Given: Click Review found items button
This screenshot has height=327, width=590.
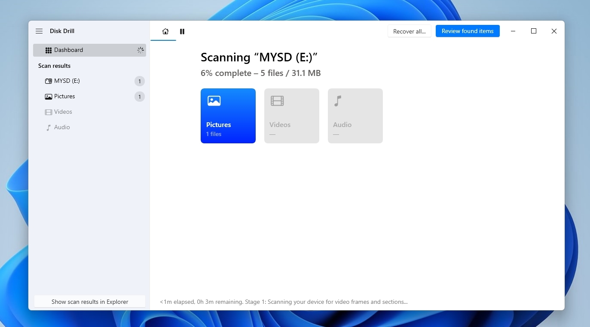Looking at the screenshot, I should (x=468, y=31).
